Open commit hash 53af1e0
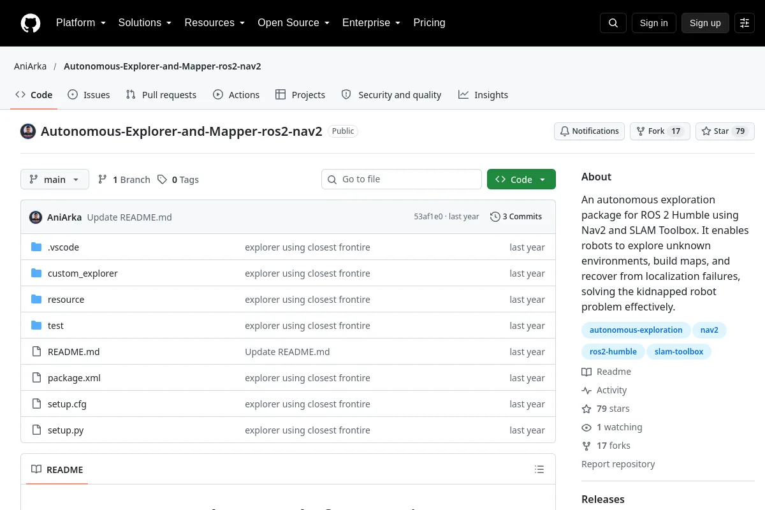The height and width of the screenshot is (510, 765). [428, 217]
